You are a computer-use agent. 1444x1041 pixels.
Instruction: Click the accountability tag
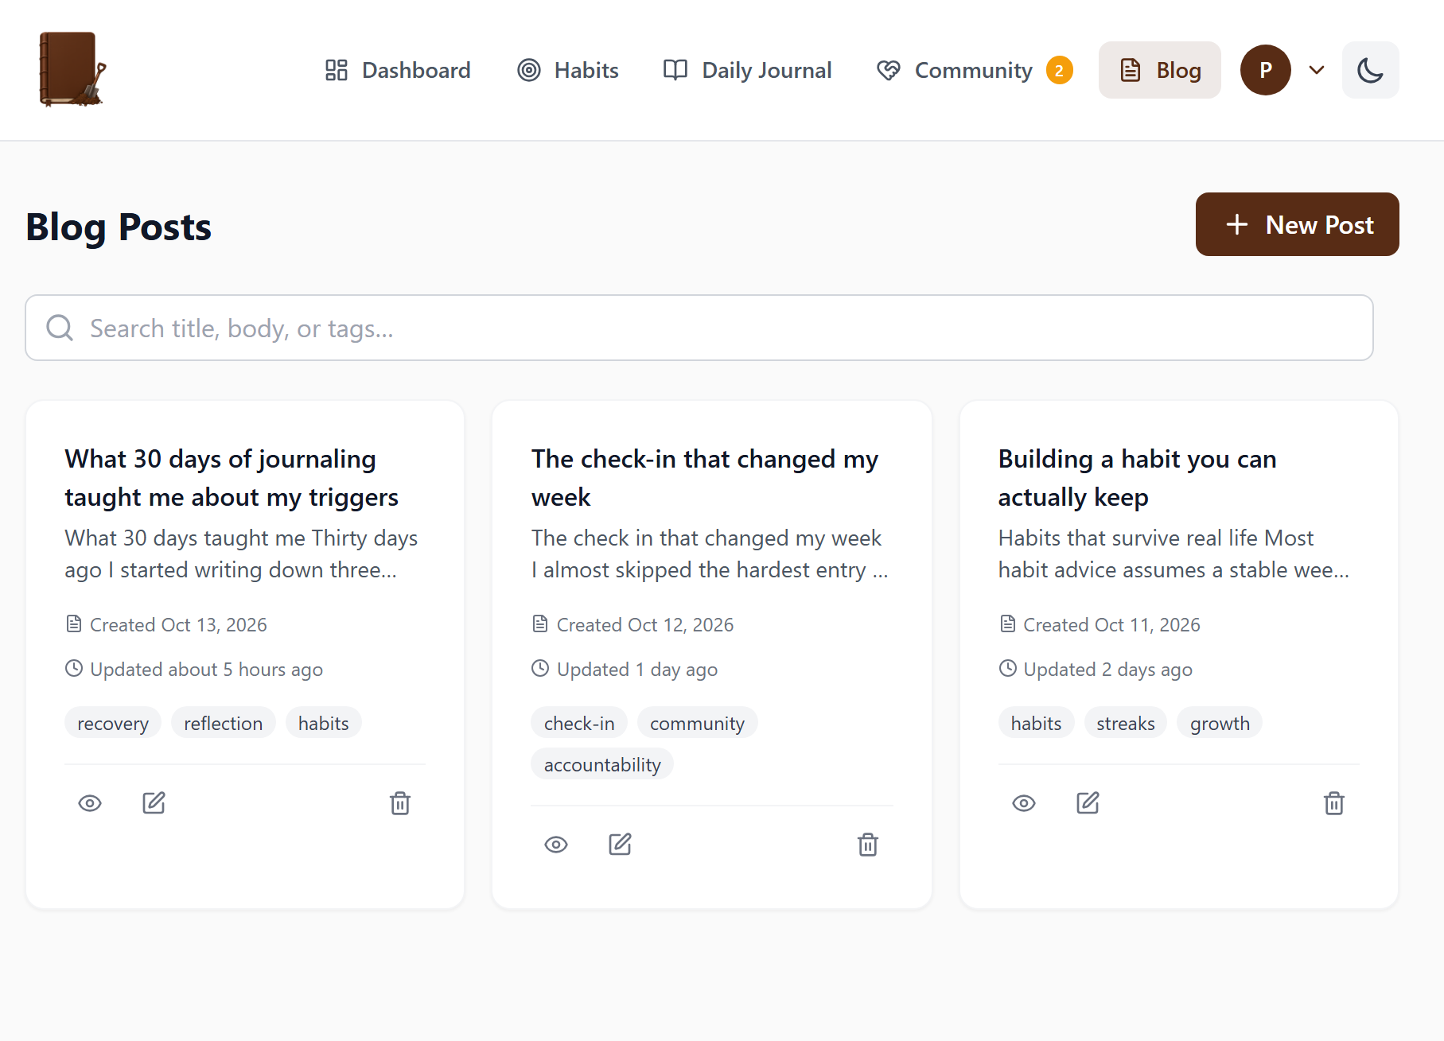(x=602, y=764)
